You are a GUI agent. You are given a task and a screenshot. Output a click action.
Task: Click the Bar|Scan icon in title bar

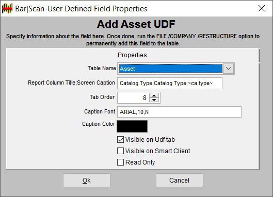coord(7,8)
